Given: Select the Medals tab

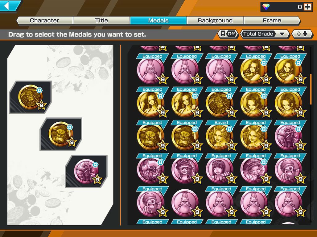Looking at the screenshot, I should 158,21.
